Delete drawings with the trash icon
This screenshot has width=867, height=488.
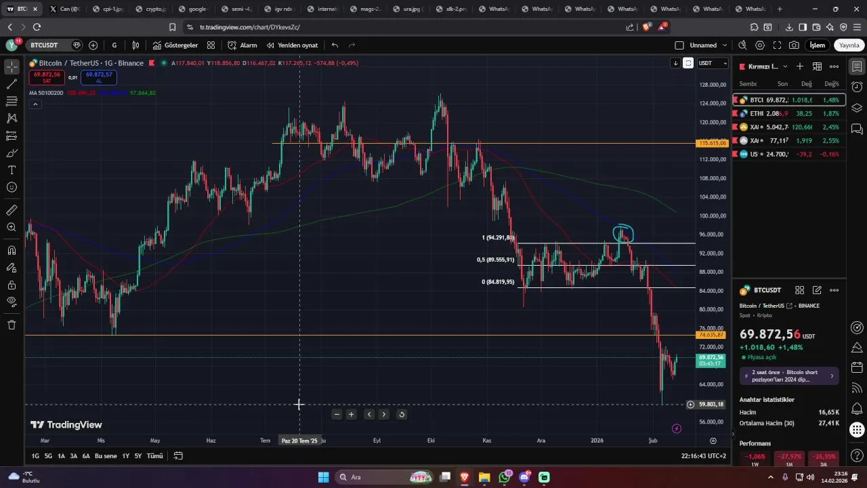pyautogui.click(x=12, y=325)
